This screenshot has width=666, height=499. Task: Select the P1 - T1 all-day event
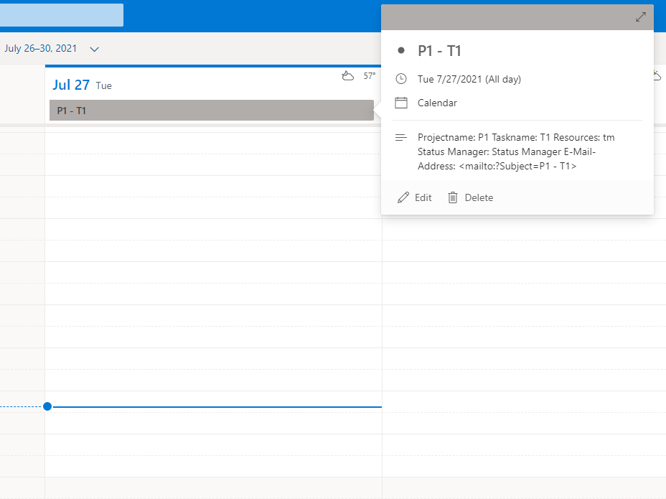(x=212, y=111)
